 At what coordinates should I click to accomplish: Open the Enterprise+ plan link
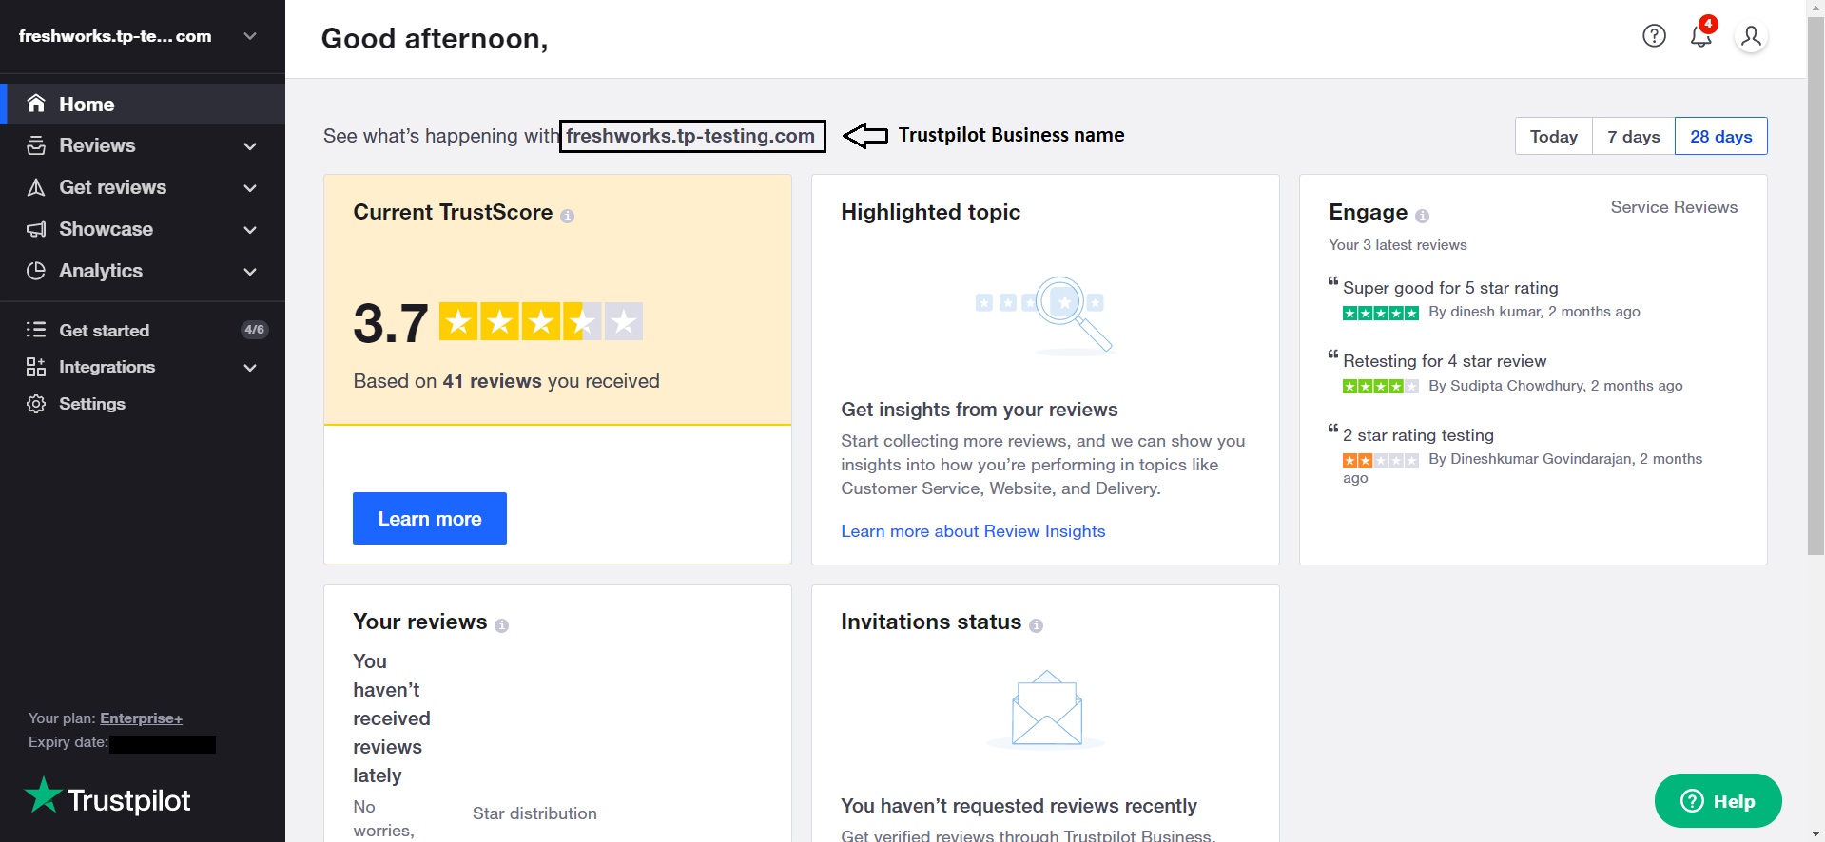pos(141,718)
